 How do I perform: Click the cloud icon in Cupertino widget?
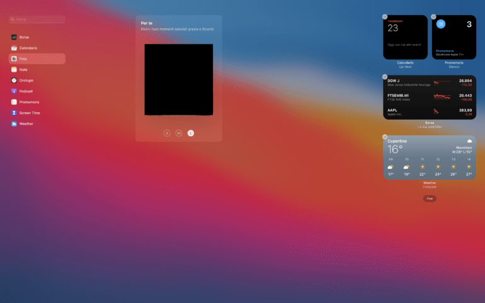coord(469,141)
